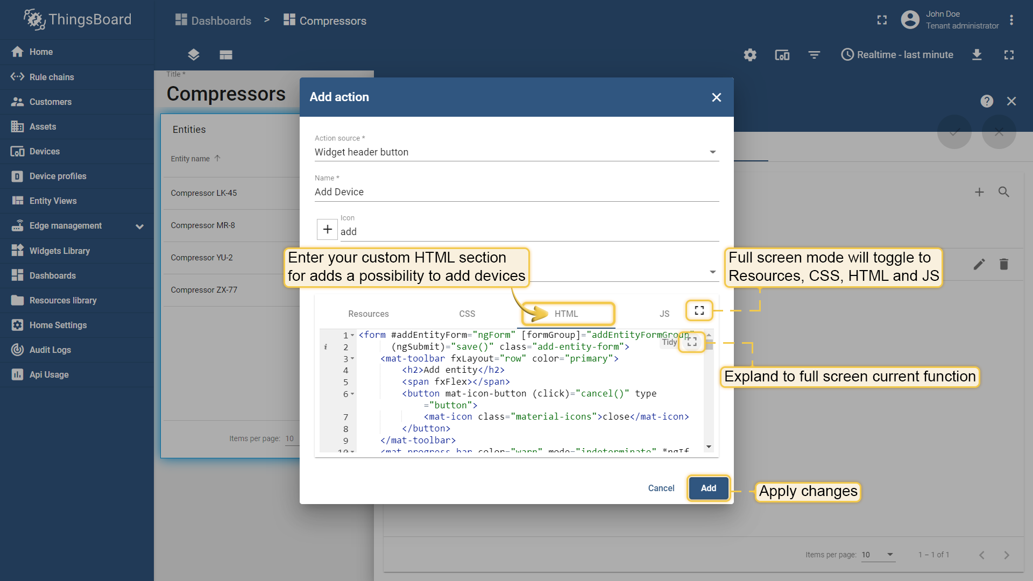Open manage layers icon

coord(194,55)
